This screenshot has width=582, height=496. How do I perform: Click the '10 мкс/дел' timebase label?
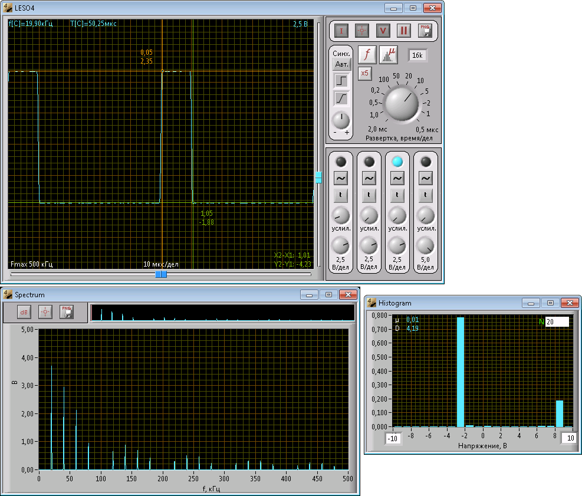(161, 264)
